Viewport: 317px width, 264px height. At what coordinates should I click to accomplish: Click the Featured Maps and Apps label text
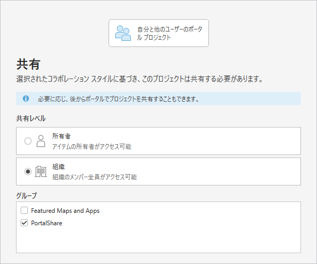pos(65,211)
